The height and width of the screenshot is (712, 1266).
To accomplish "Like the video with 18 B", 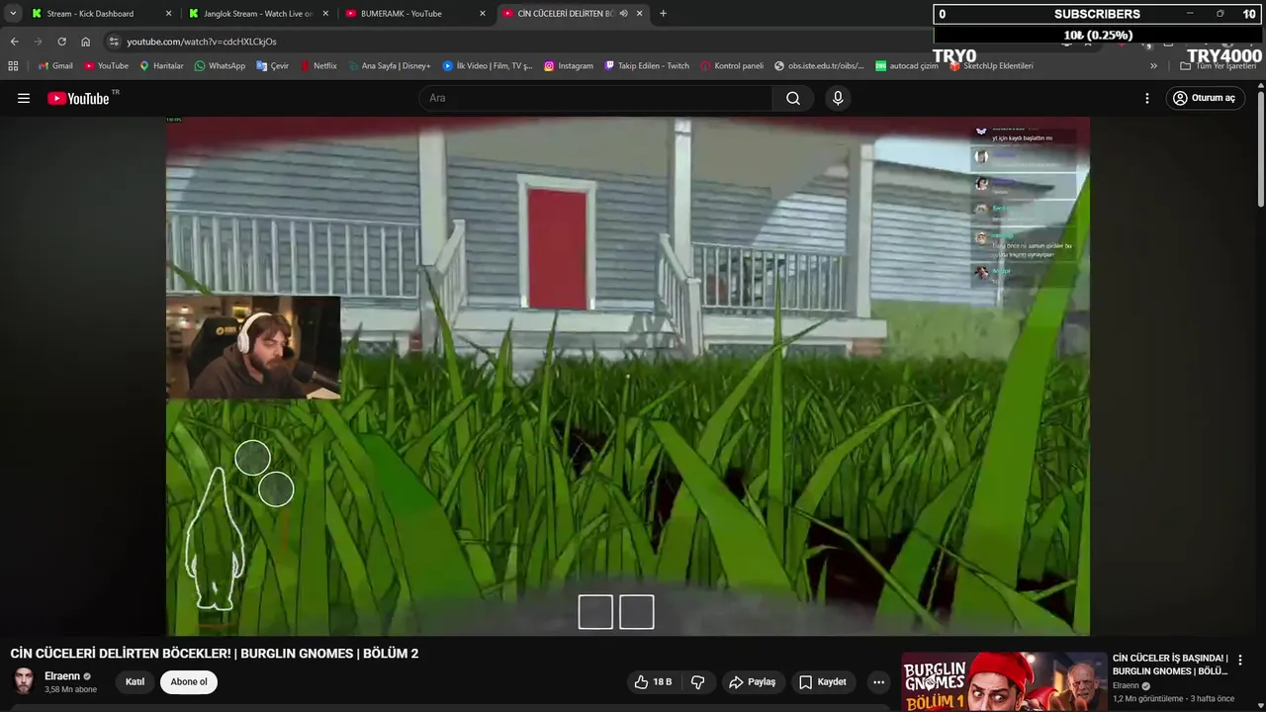I will point(653,681).
